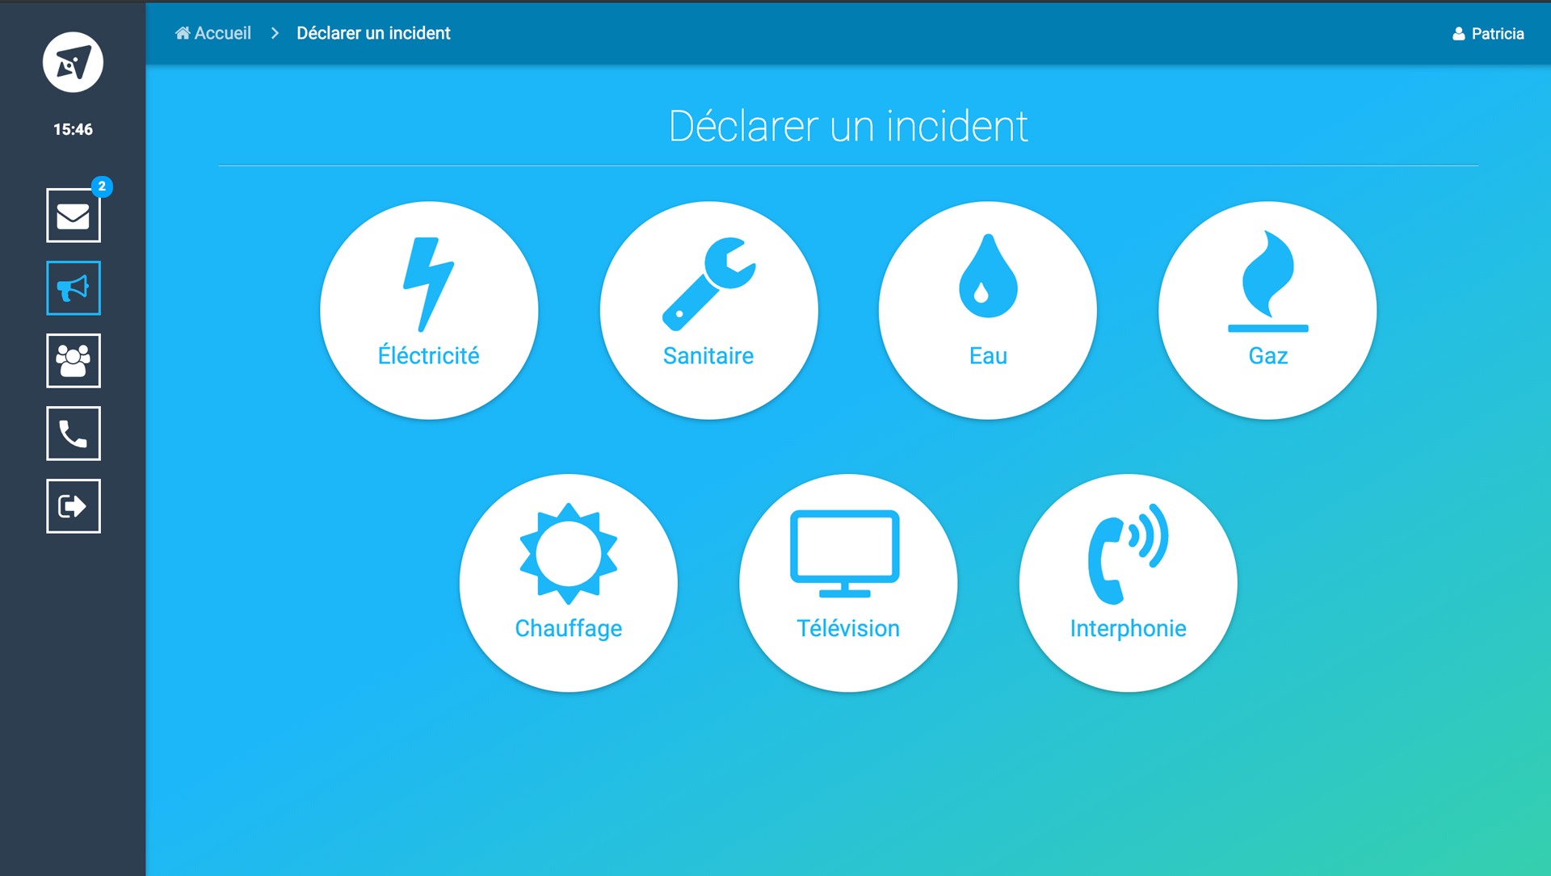Choose the Eau incident circle
Viewport: 1551px width, 876px height.
click(988, 310)
